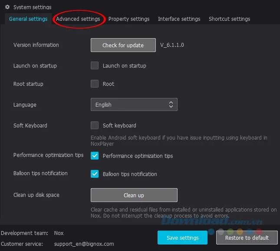Screen dimensions: 280x251
Task: Click the Version information label
Action: tap(36, 45)
